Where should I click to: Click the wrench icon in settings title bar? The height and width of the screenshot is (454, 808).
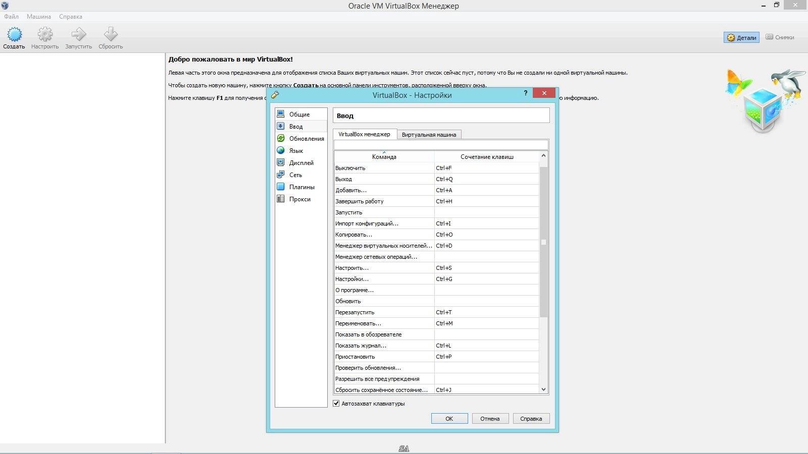click(275, 94)
